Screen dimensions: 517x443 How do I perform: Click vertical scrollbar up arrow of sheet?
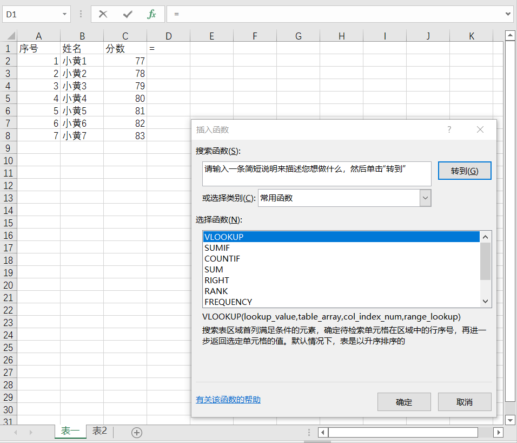pos(510,35)
